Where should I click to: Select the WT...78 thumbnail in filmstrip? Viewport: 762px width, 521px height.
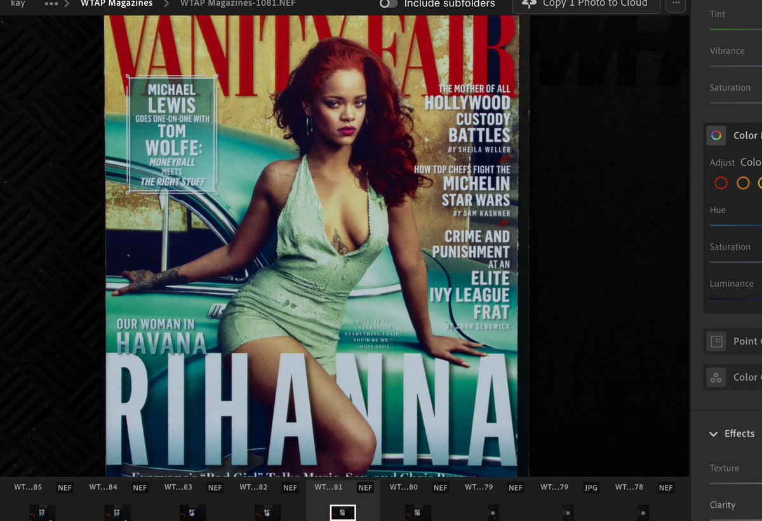coord(643,513)
